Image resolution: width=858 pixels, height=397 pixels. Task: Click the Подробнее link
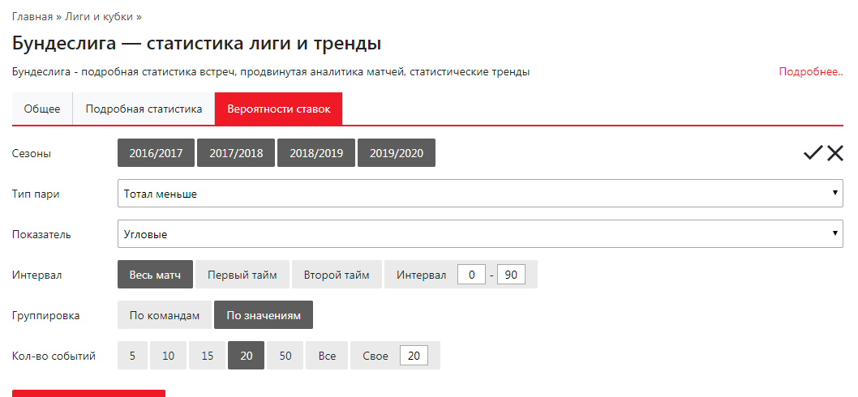(x=811, y=72)
